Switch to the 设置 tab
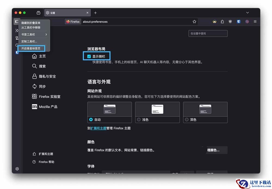The width and height of the screenshot is (272, 189). point(67,13)
